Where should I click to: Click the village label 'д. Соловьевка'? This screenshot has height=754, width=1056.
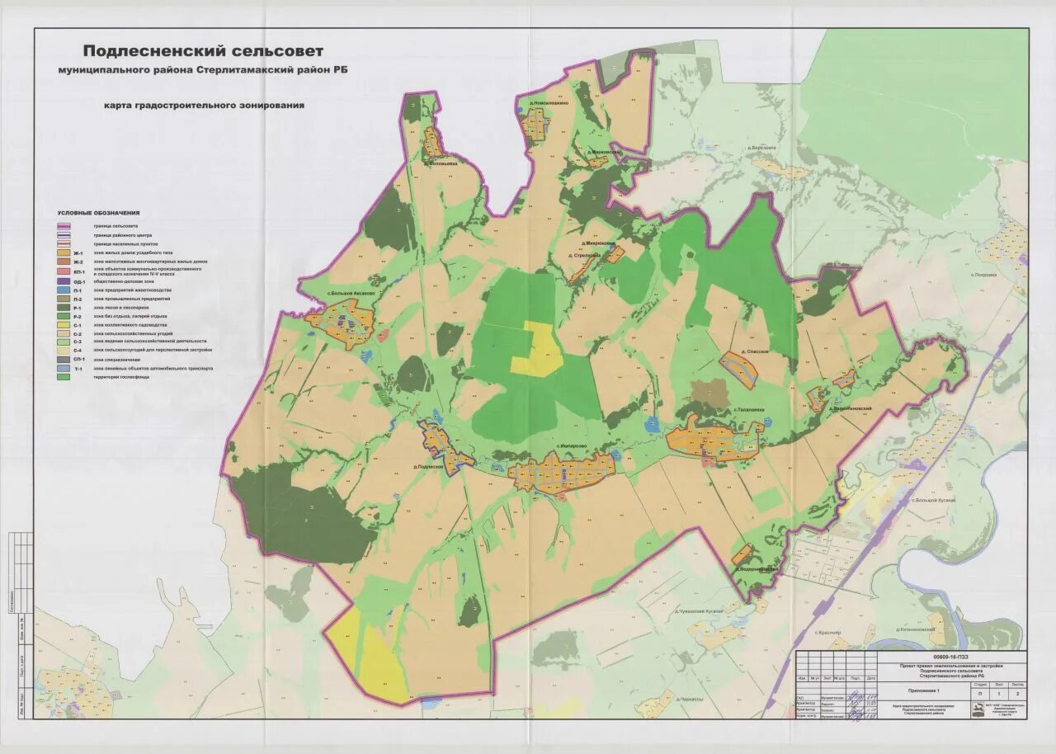coord(441,163)
